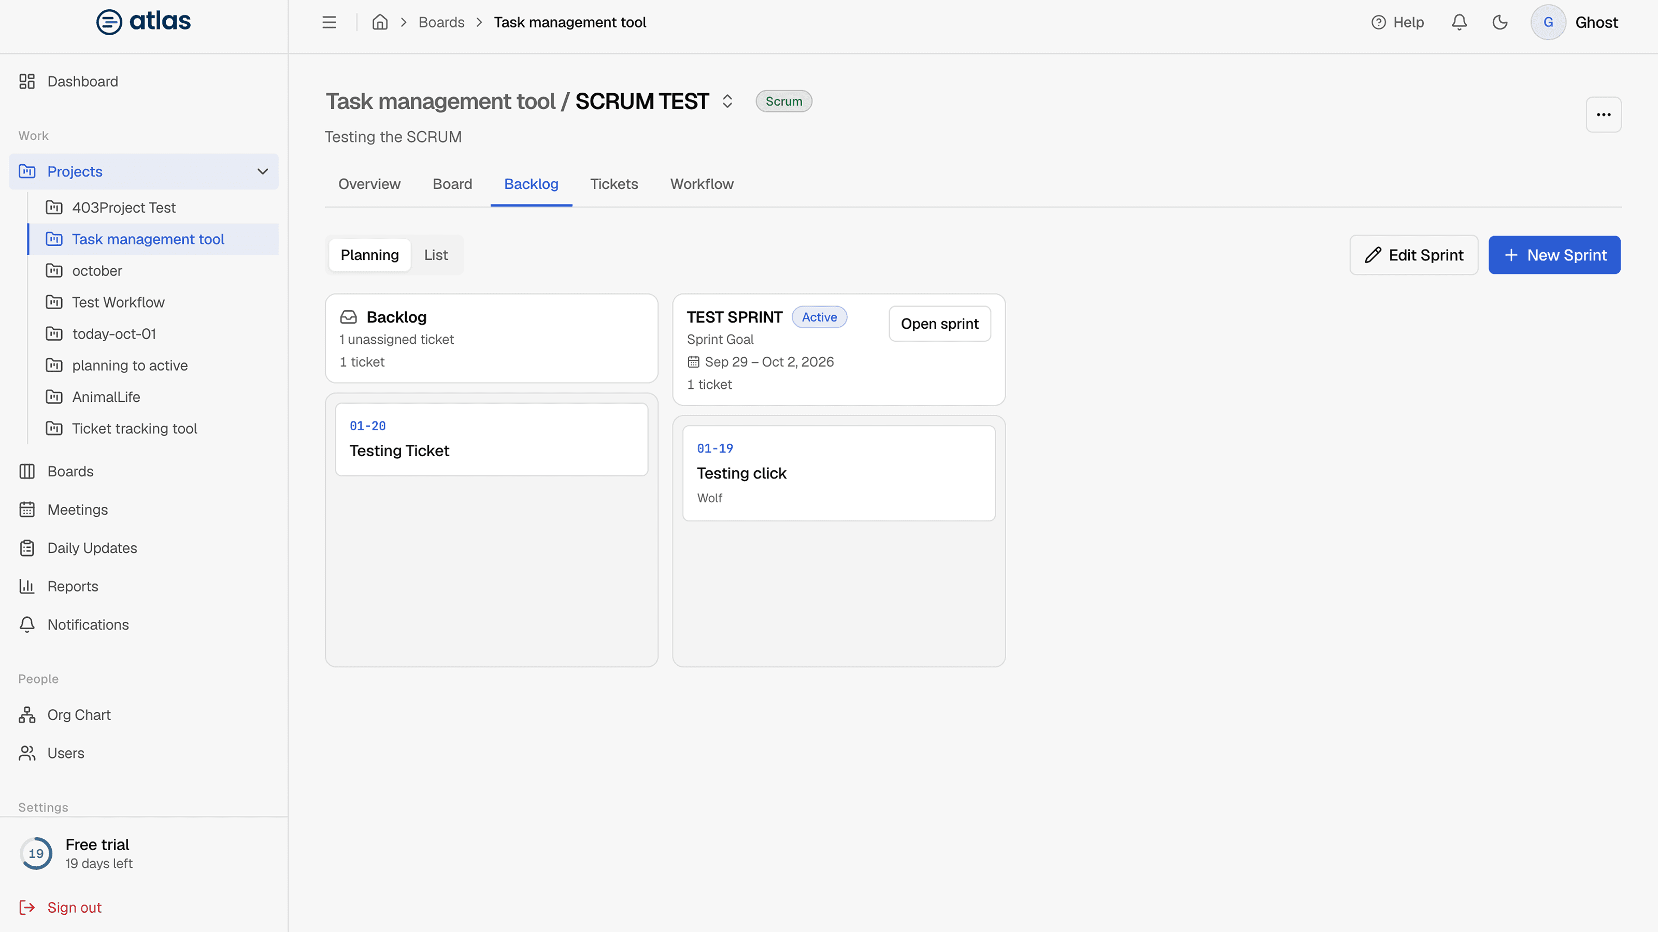Open the Ghost user avatar menu

[1548, 22]
